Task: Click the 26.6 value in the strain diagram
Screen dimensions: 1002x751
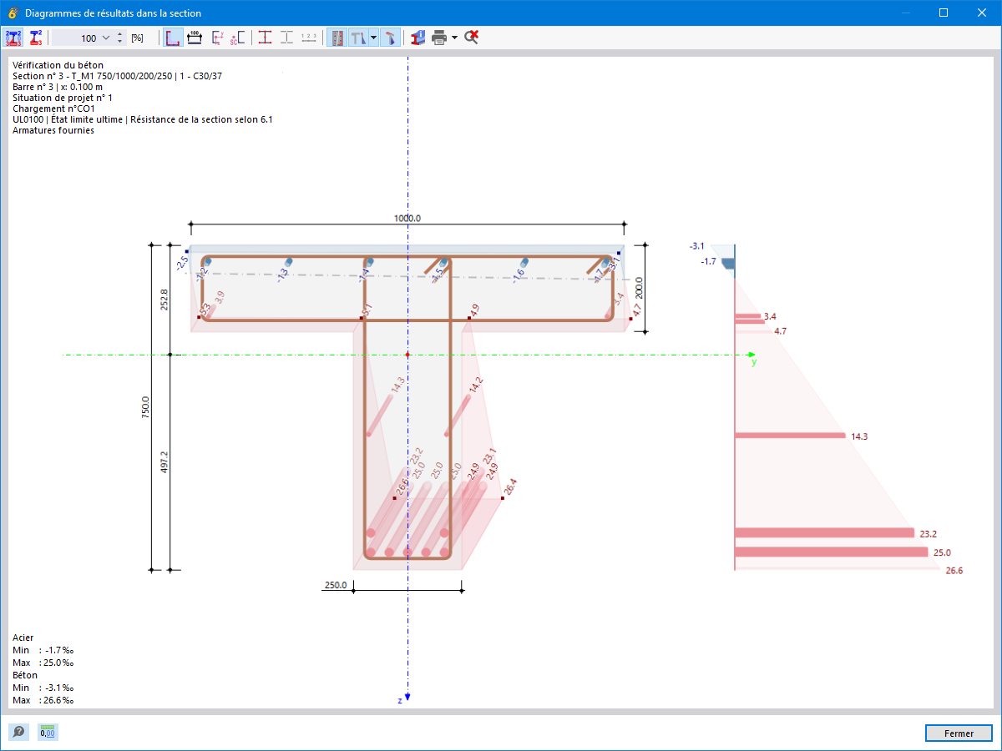Action: click(954, 571)
